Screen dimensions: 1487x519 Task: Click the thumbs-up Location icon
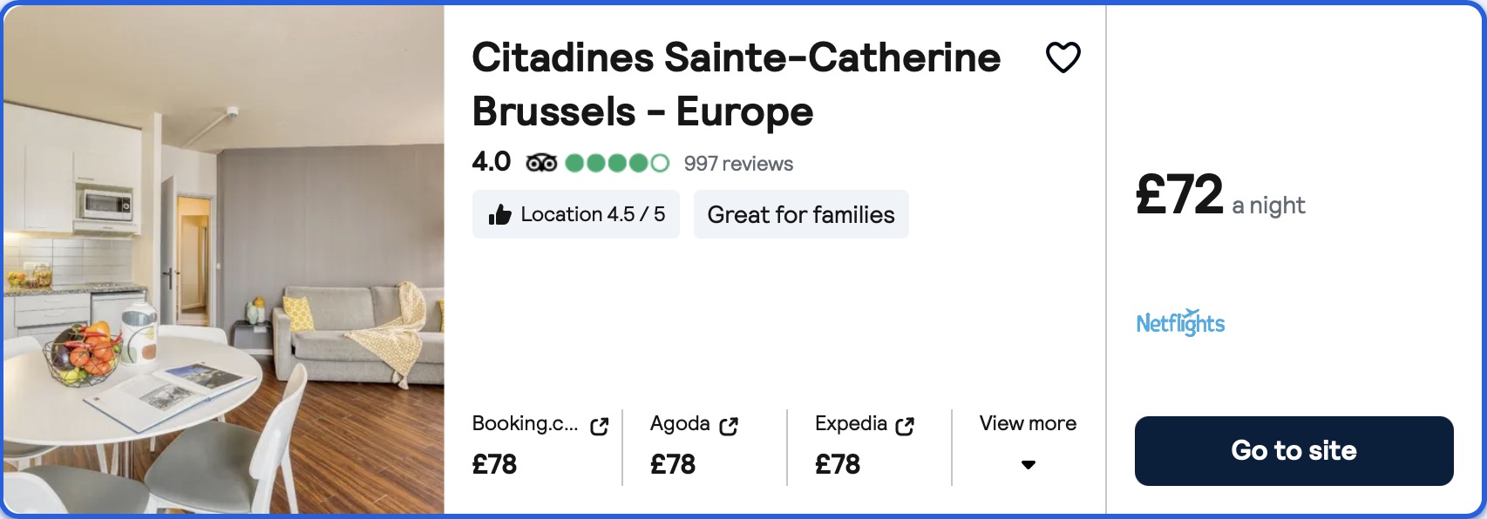(499, 214)
